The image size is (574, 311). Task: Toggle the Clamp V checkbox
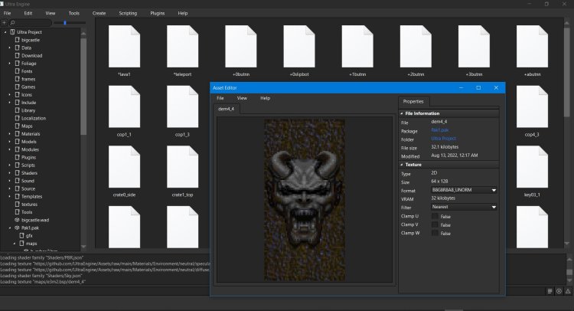point(435,224)
